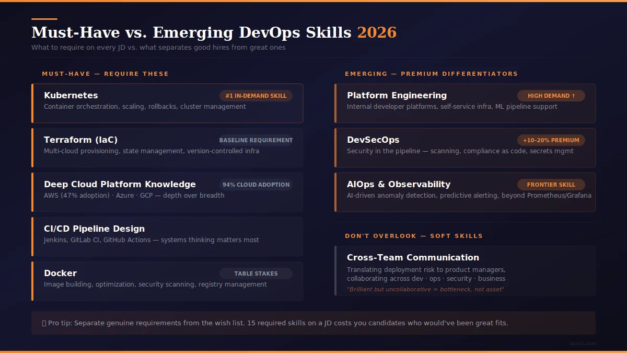Select the "+10-20% PREMIUM" badge on DevSecOps
Screen dimensions: 627x353
[x=551, y=140]
